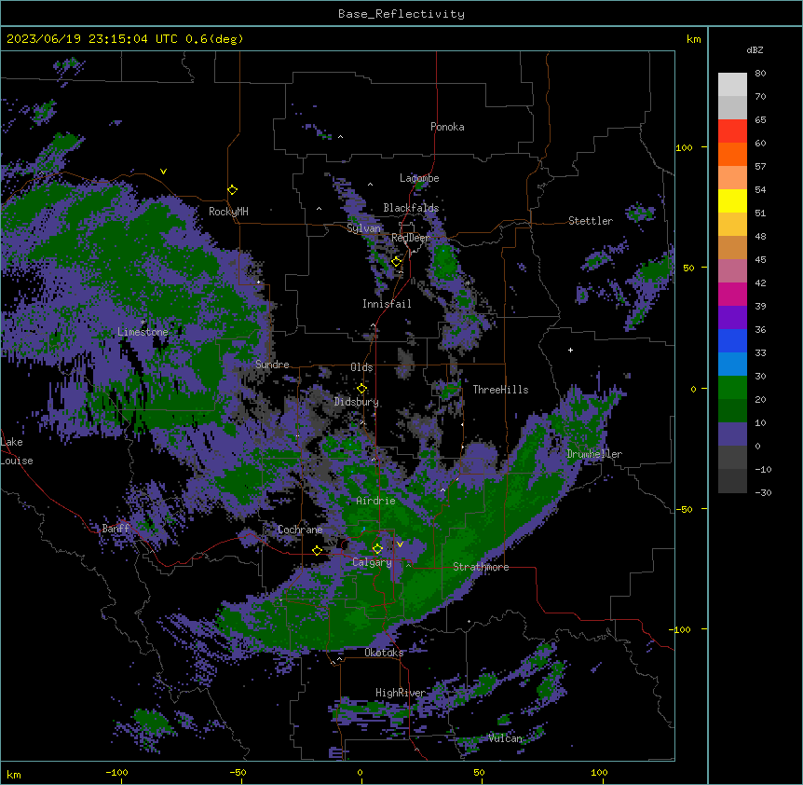Click the Sundre label

(x=272, y=365)
